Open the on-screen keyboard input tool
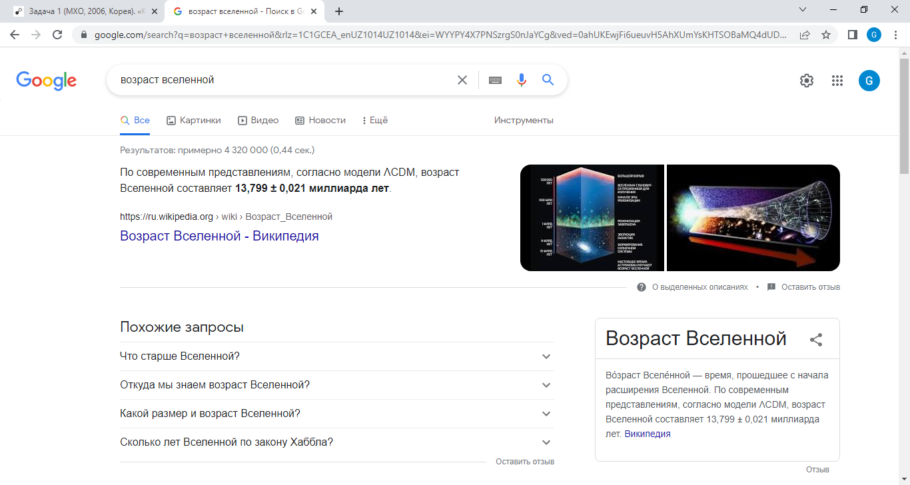The width and height of the screenshot is (910, 485). click(495, 80)
